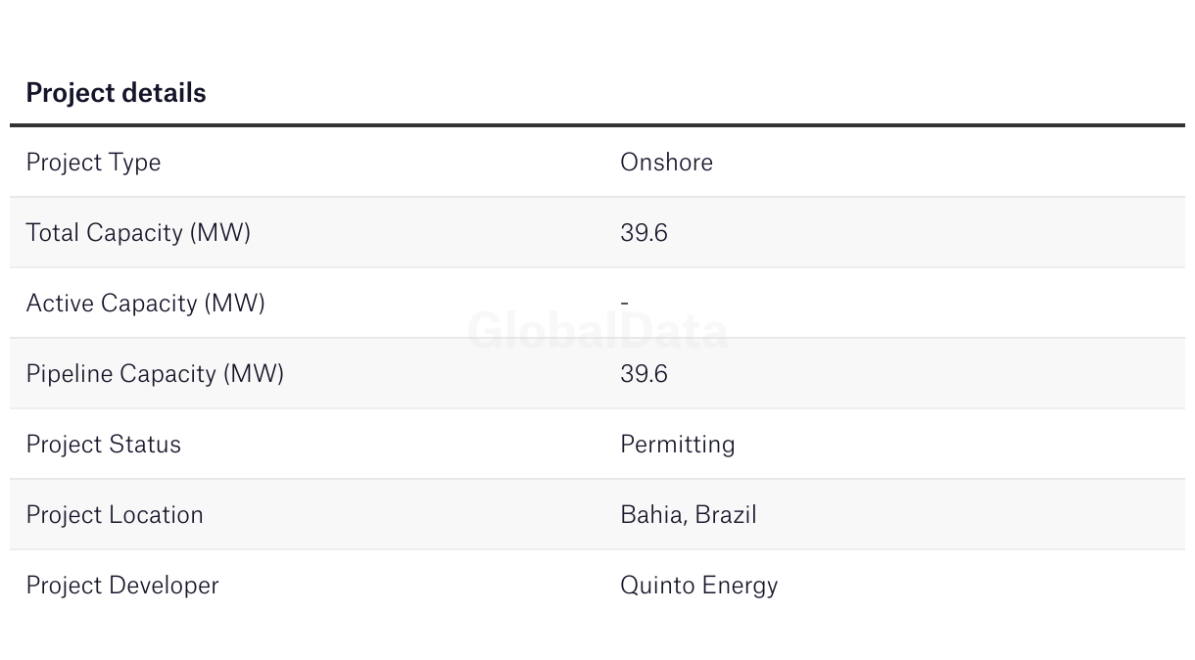This screenshot has height=660, width=1195.
Task: Click the Active Capacity dash value
Action: tap(624, 304)
